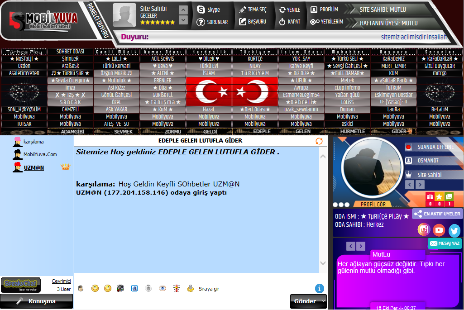Viewport: 464px width, 310px height.
Task: Toggle the webcam icon in chat toolbar
Action: click(148, 288)
